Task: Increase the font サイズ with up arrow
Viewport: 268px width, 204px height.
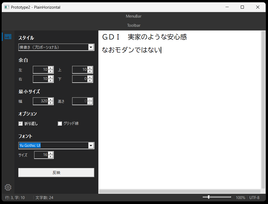Action: coord(51,153)
